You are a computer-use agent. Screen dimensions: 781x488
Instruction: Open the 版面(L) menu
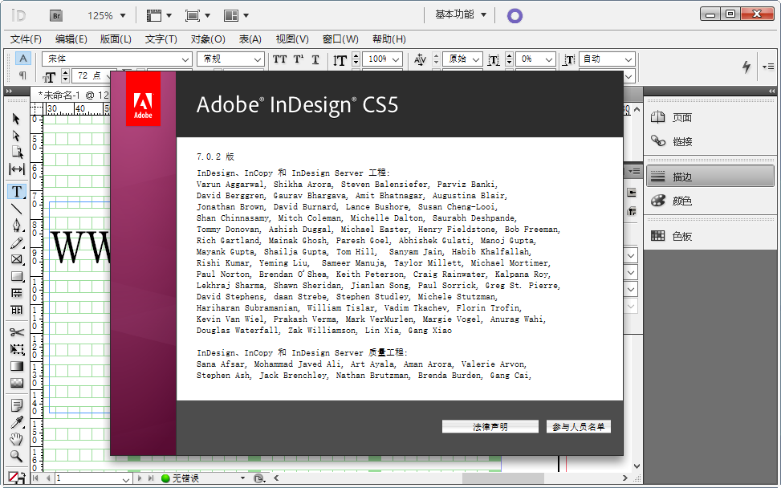[116, 39]
